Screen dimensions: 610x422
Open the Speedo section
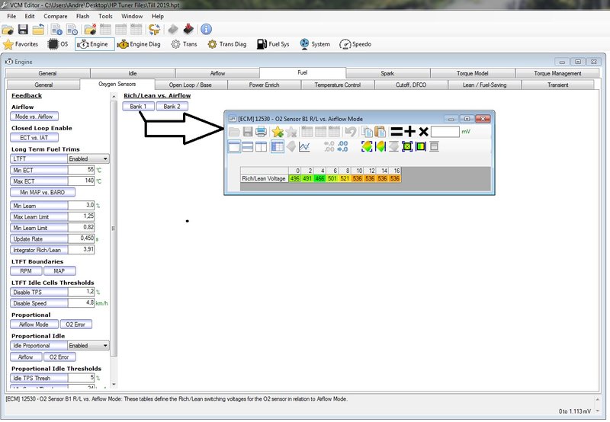pyautogui.click(x=355, y=44)
